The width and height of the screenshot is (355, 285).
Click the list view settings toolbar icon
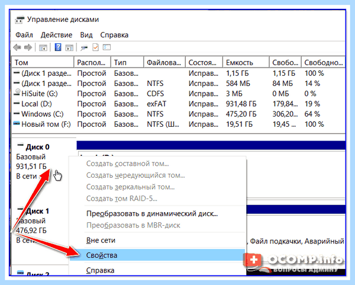coord(106,47)
